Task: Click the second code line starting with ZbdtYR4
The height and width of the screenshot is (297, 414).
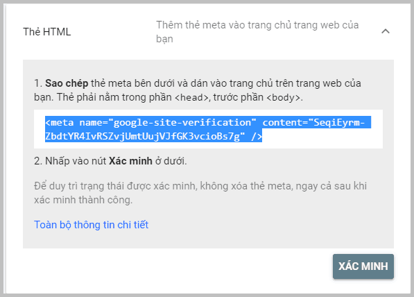Action: [153, 136]
